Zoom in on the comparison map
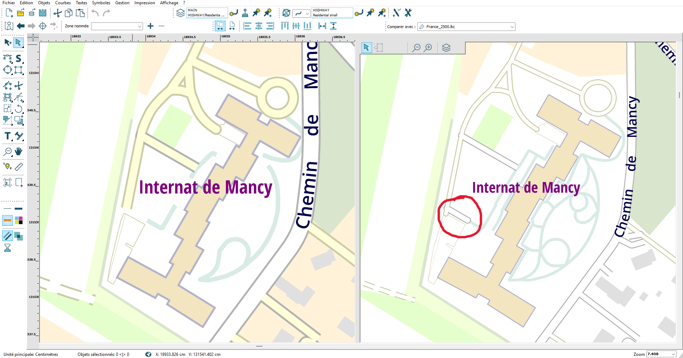 (x=428, y=48)
